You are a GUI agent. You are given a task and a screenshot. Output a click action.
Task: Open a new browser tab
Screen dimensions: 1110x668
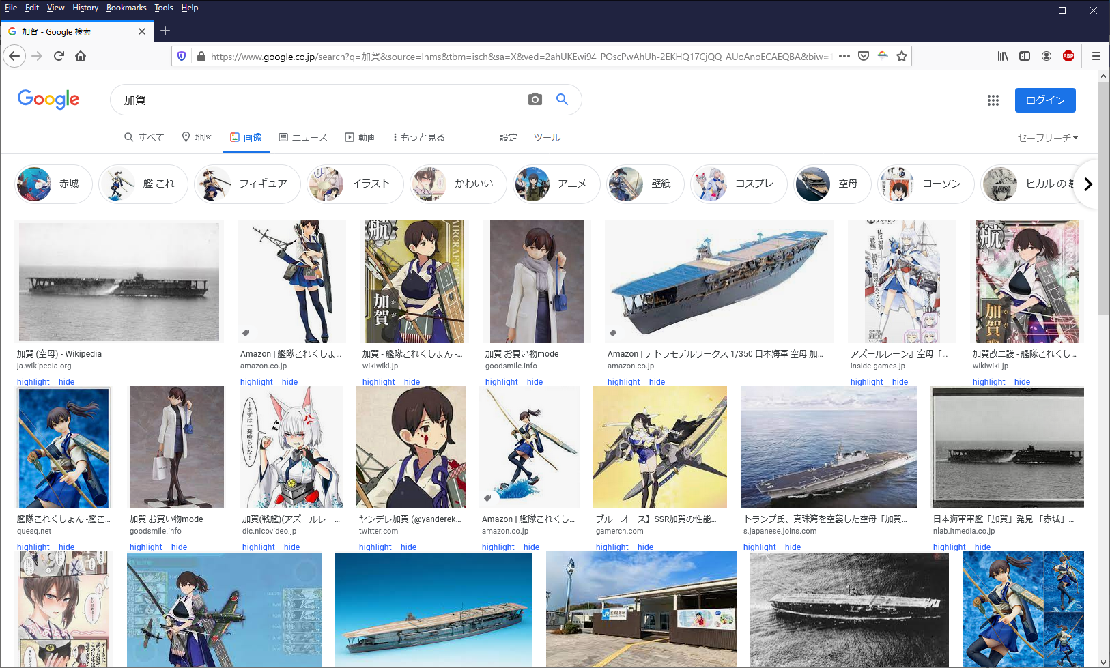[x=165, y=31]
